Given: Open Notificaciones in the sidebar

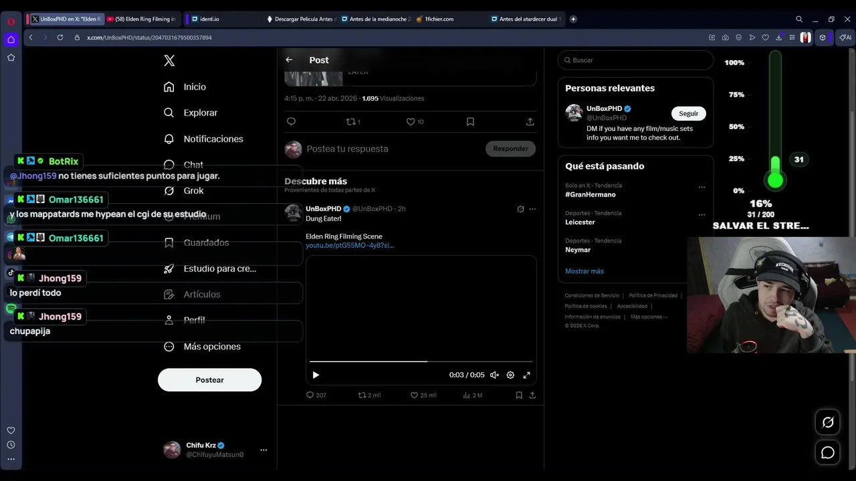Looking at the screenshot, I should [x=203, y=139].
